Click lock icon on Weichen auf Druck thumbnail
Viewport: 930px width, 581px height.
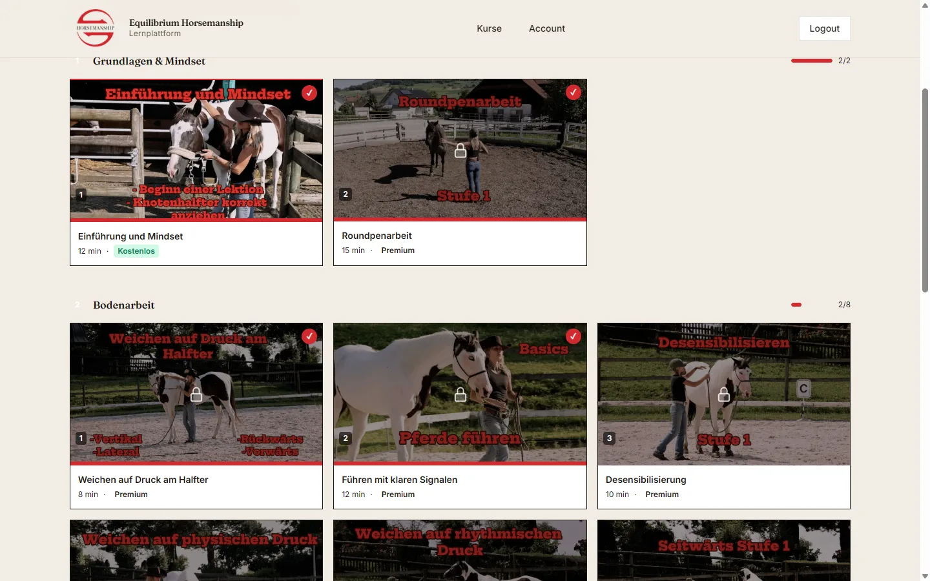coord(196,394)
